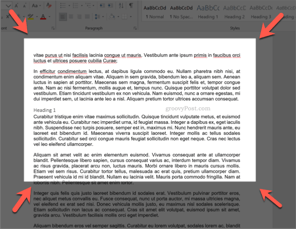Open the font size dropdown chevron
This screenshot has height=229, width=296.
coord(8,6)
